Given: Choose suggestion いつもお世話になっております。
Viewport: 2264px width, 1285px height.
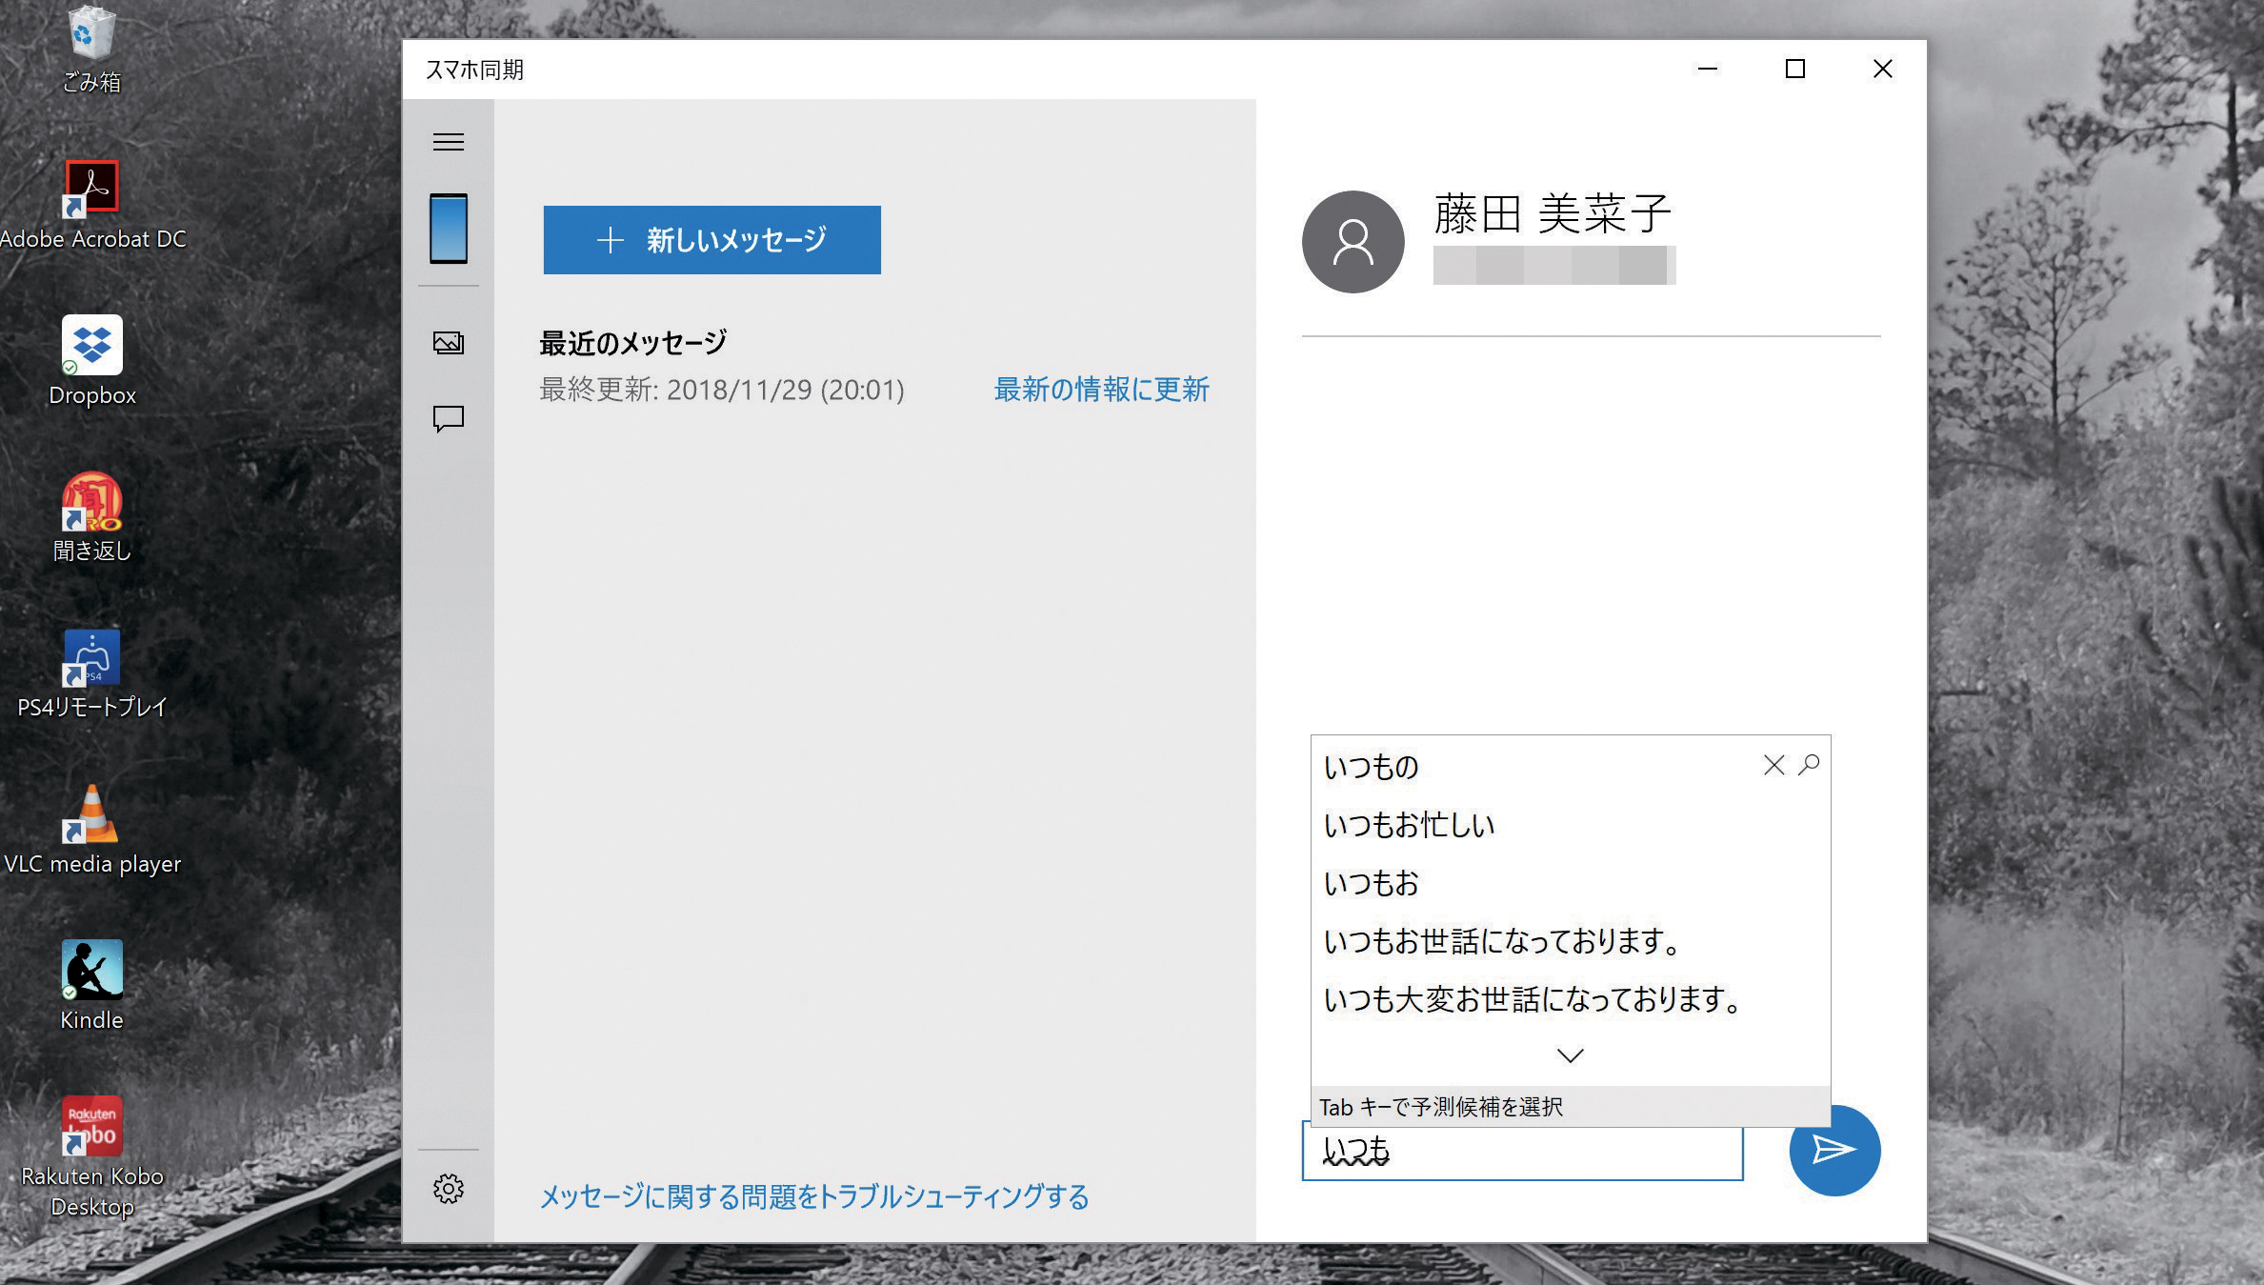Looking at the screenshot, I should click(1502, 941).
